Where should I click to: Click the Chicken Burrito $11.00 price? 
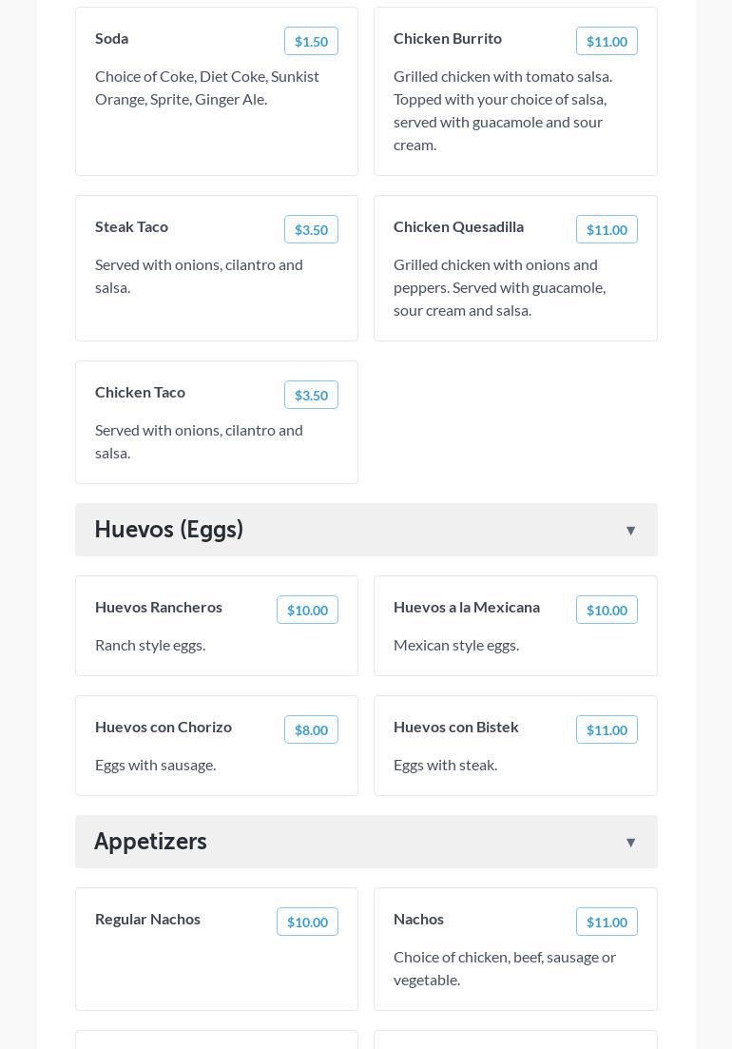click(607, 41)
